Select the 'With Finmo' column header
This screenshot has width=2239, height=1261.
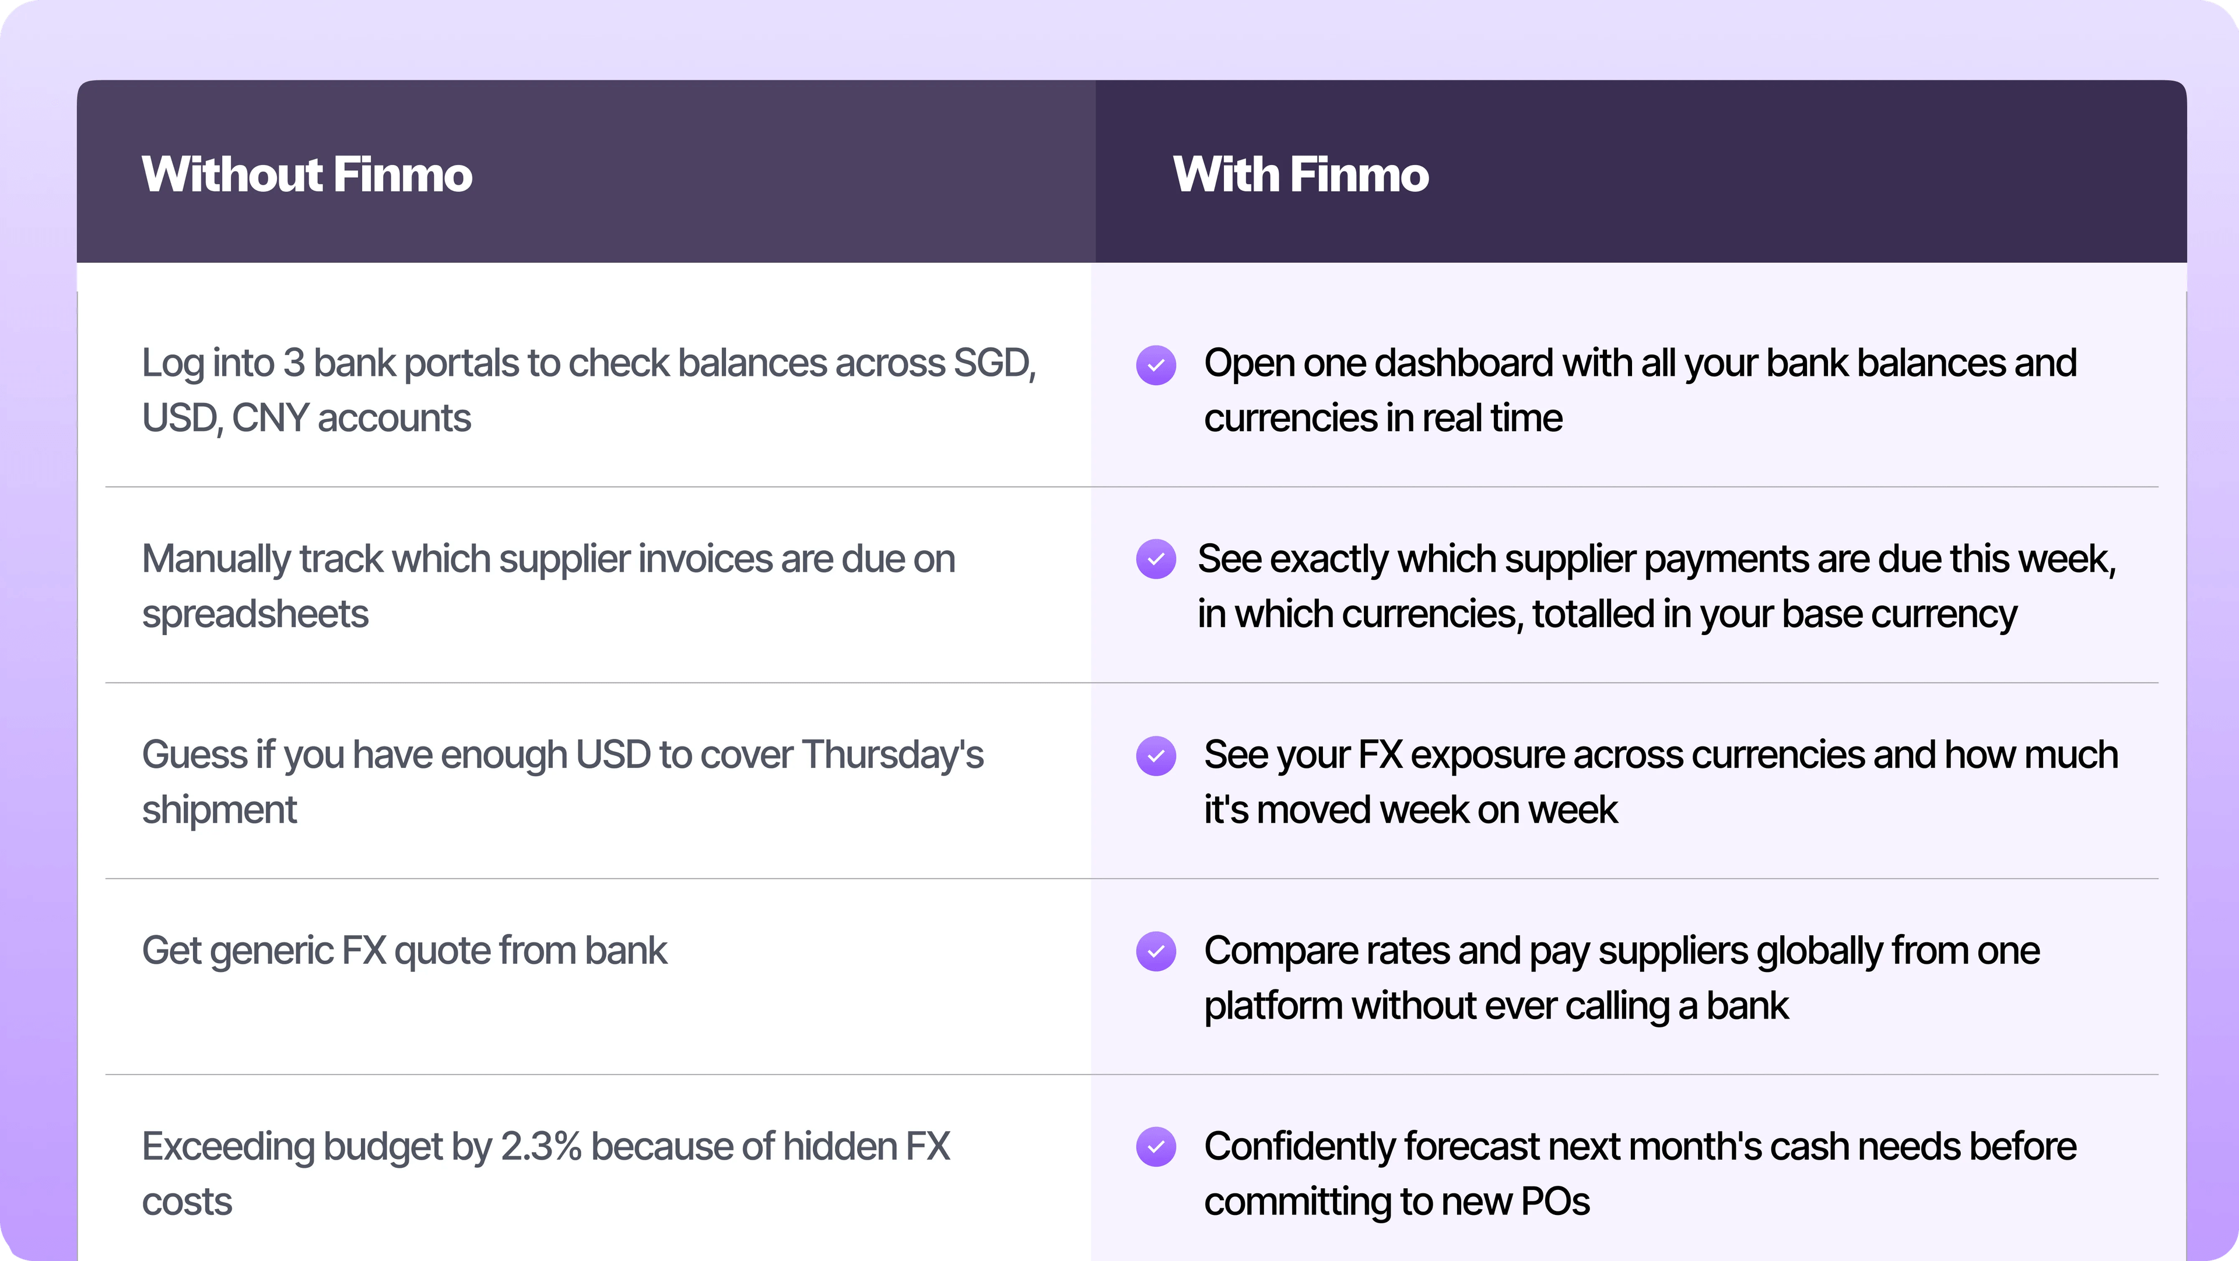(1300, 174)
